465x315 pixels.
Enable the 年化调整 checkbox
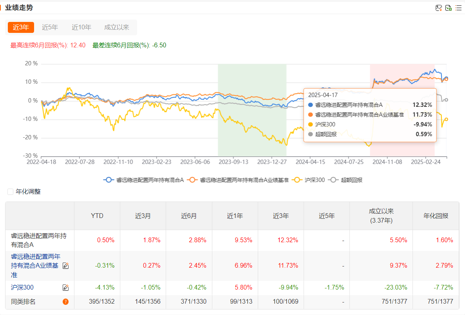[11, 192]
